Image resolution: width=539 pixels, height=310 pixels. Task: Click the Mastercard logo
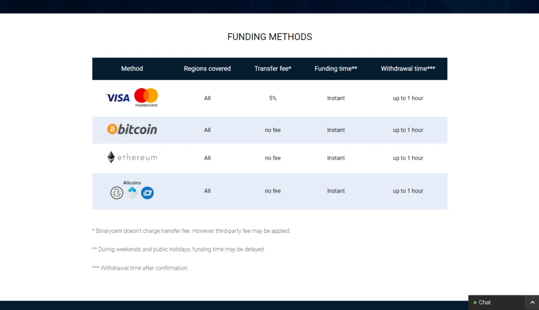coord(146,98)
